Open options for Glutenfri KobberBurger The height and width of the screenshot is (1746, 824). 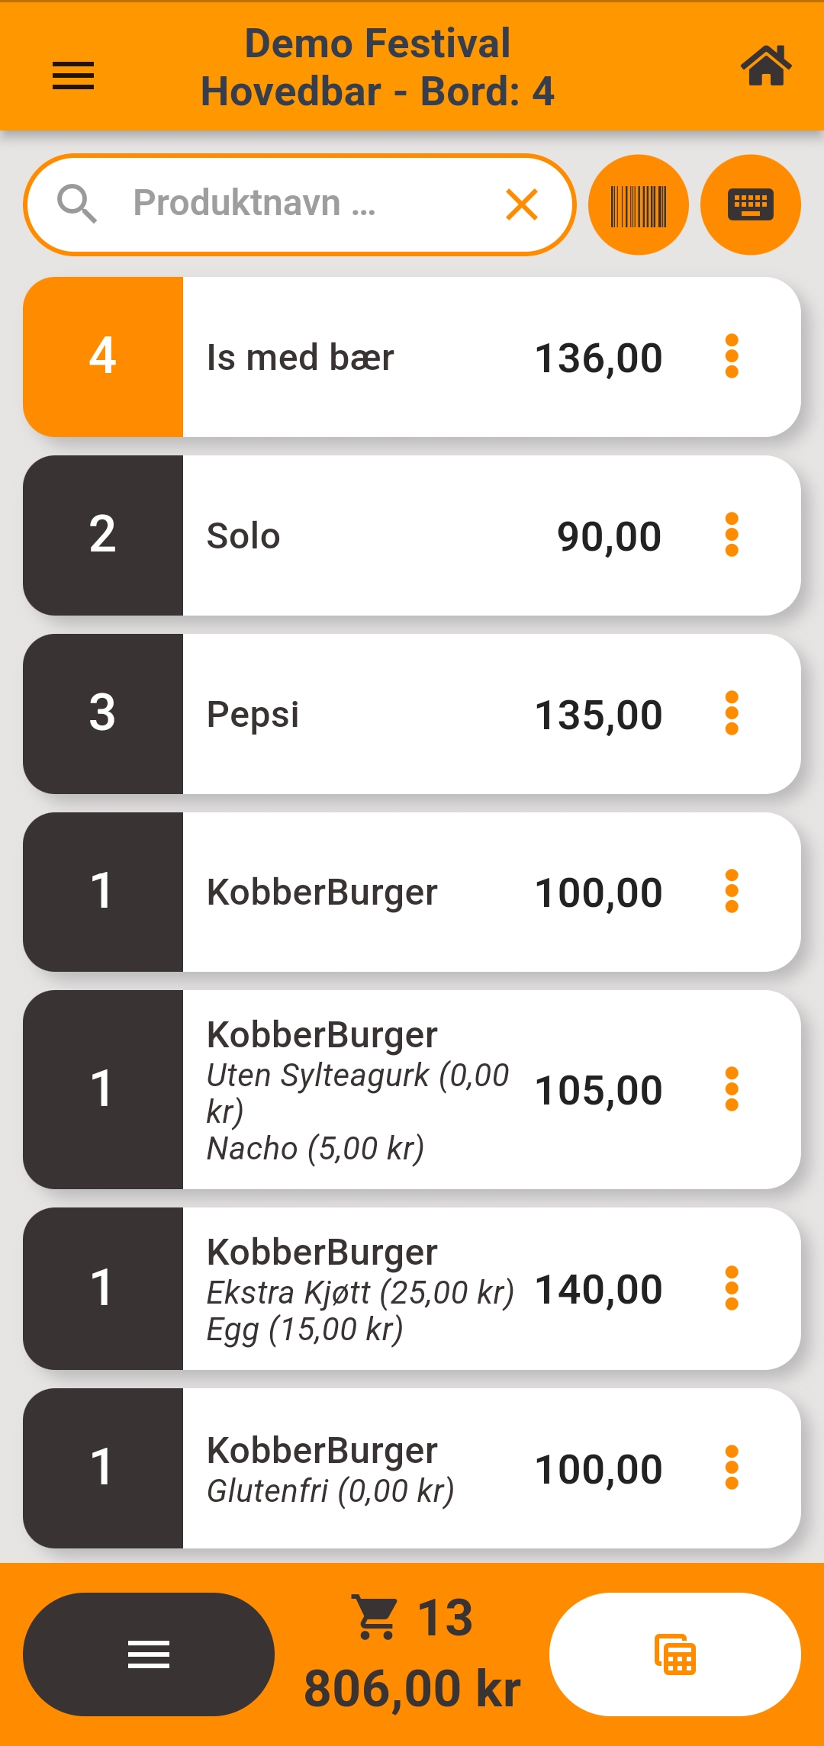tap(732, 1468)
